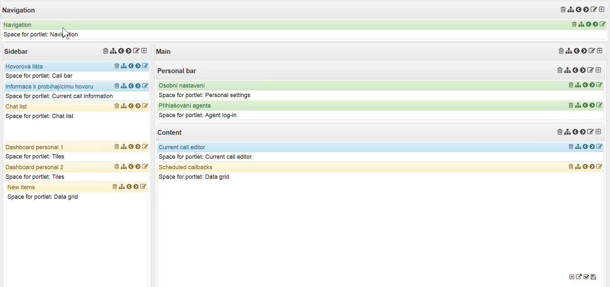The height and width of the screenshot is (287, 610).
Task: Edit the Osobní nastavení portlet
Action: [599, 85]
